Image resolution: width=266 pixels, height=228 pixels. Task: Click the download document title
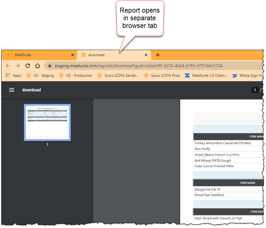[x=31, y=90]
